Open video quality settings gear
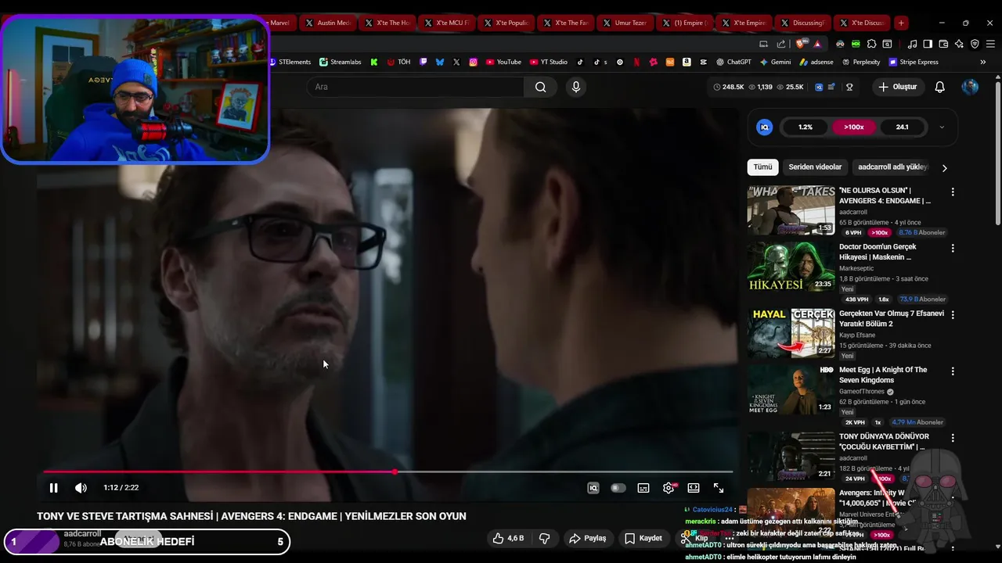This screenshot has height=563, width=1002. click(669, 488)
